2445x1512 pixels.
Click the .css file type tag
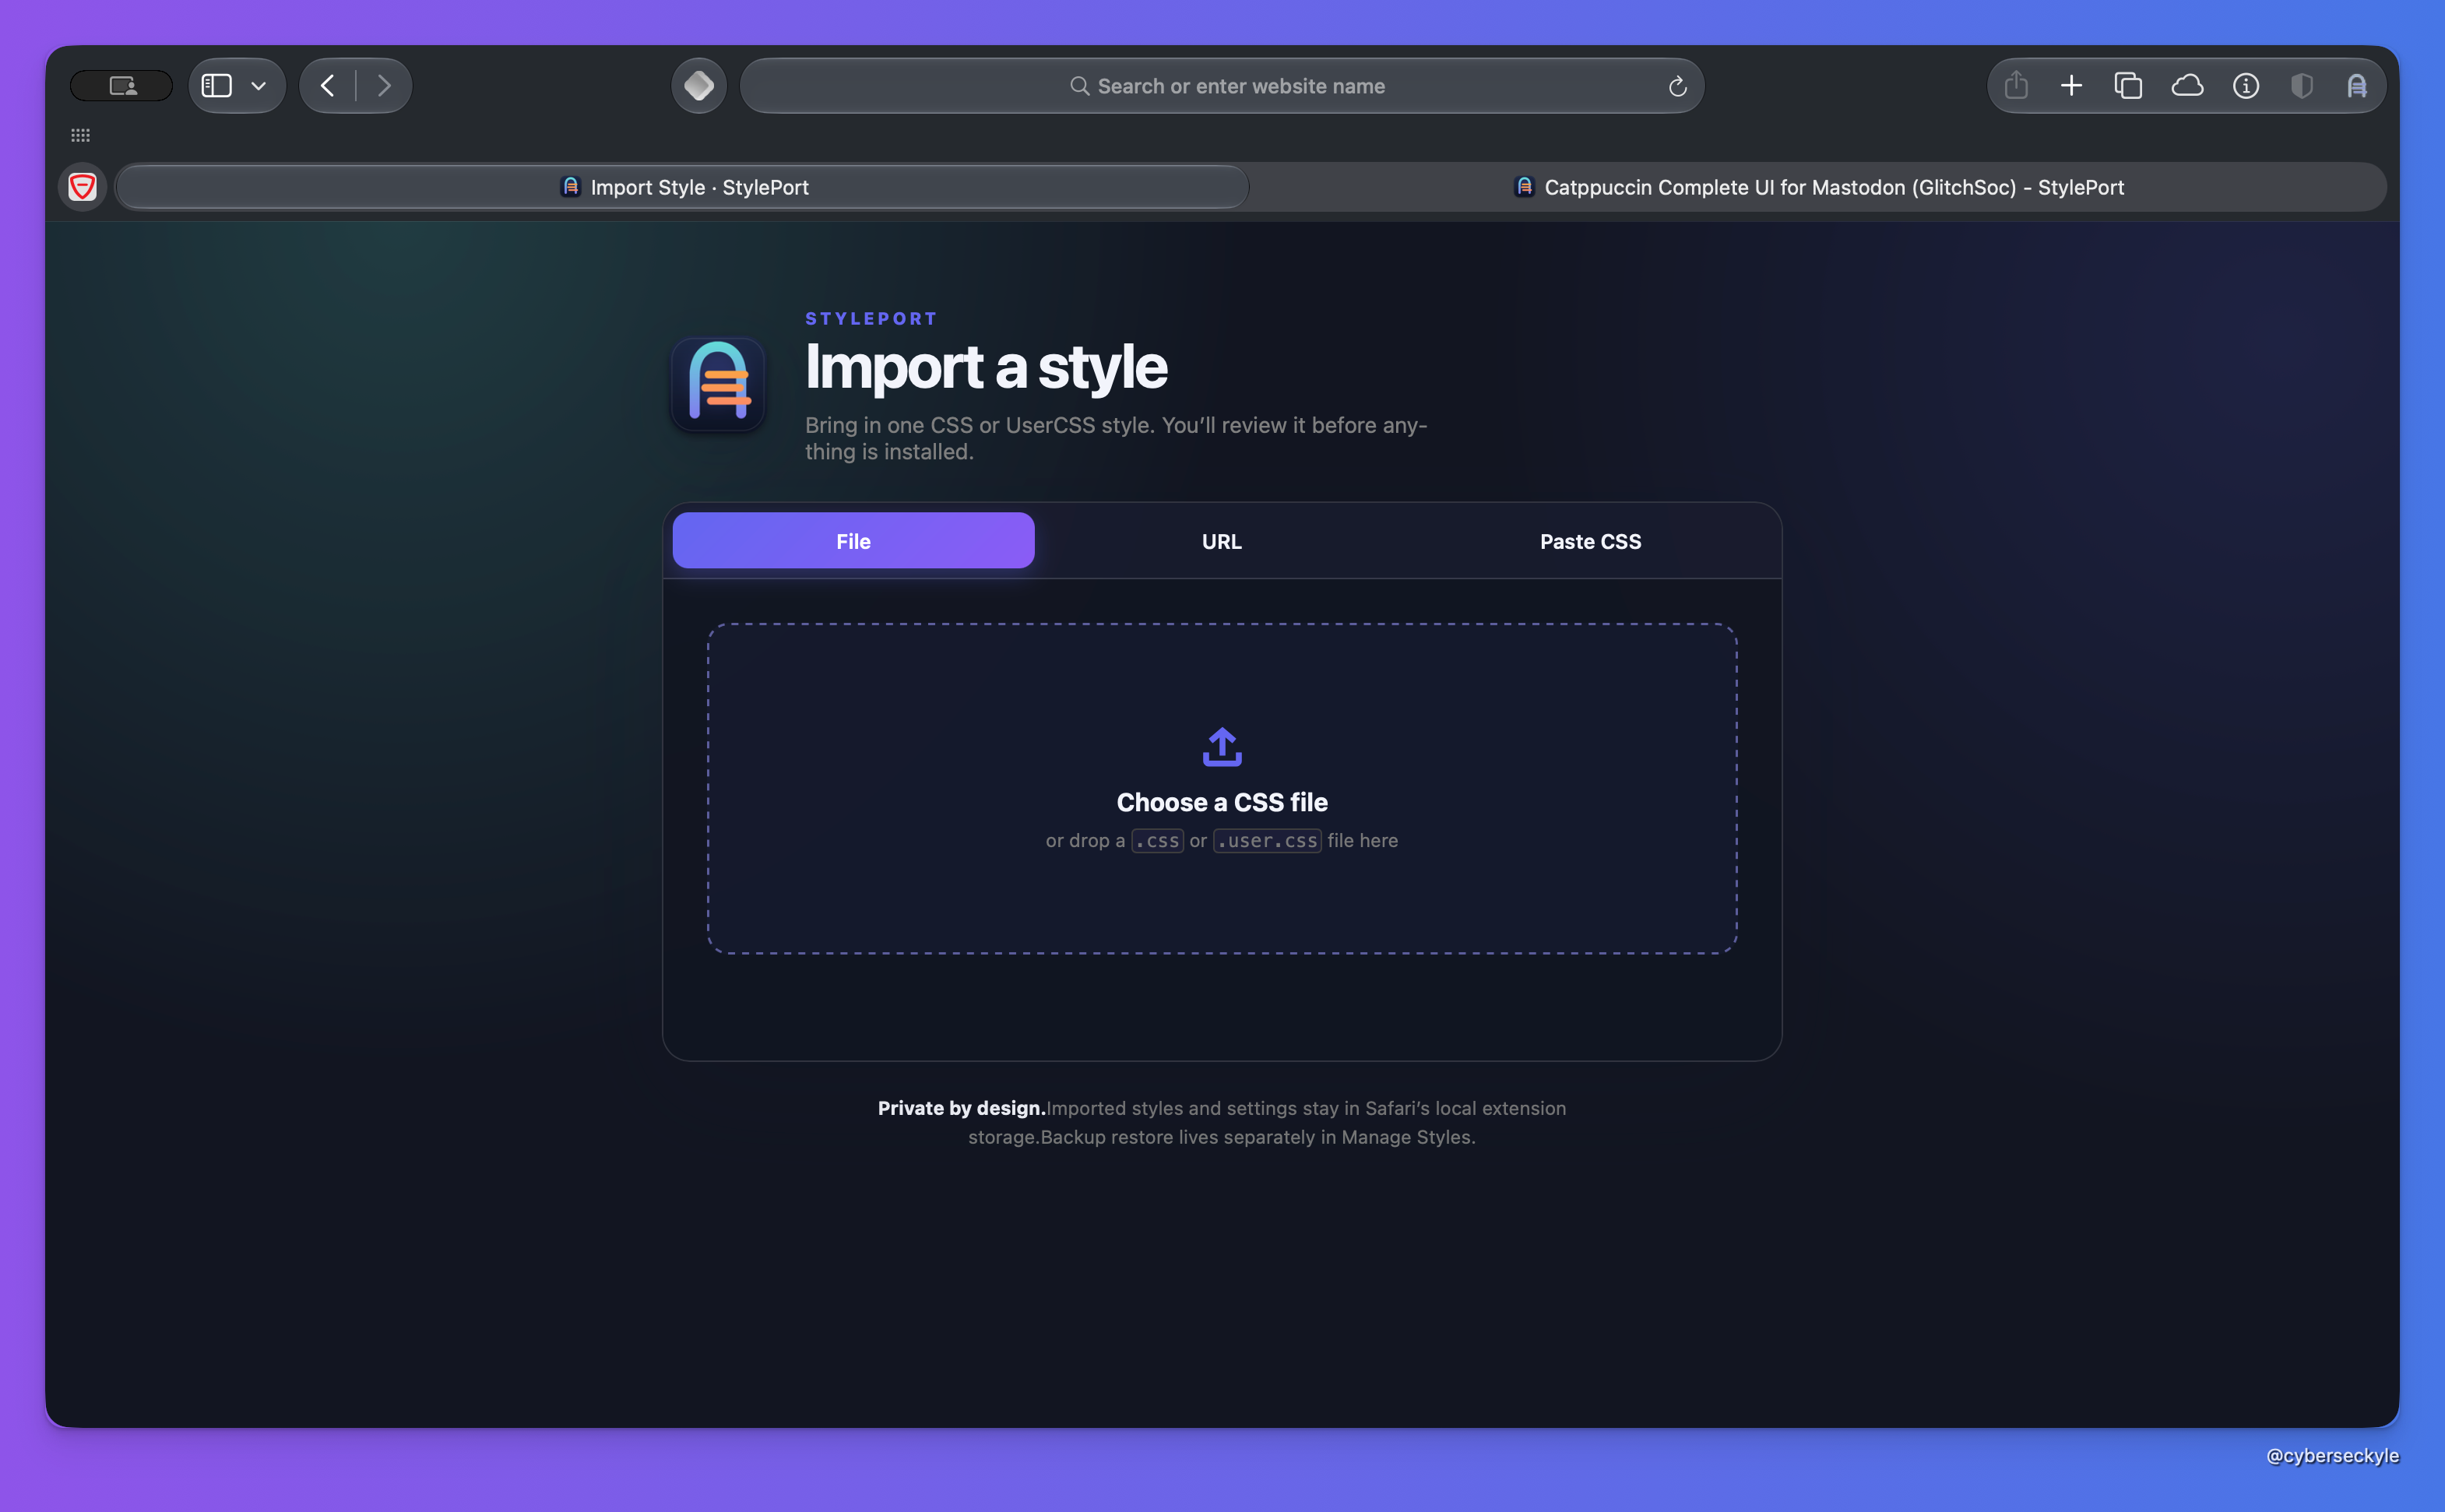pyautogui.click(x=1157, y=841)
